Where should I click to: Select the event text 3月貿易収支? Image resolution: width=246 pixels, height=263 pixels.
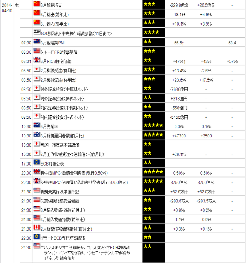pos(51,5)
